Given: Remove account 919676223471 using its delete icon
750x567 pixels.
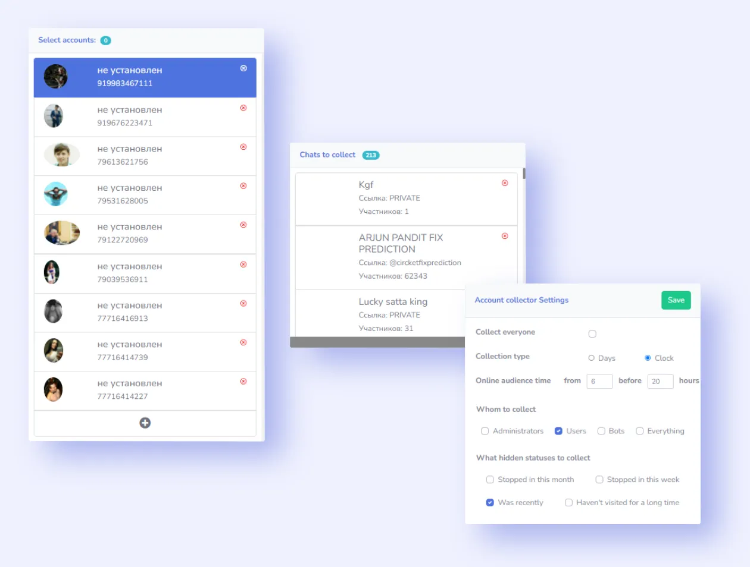Looking at the screenshot, I should coord(243,108).
